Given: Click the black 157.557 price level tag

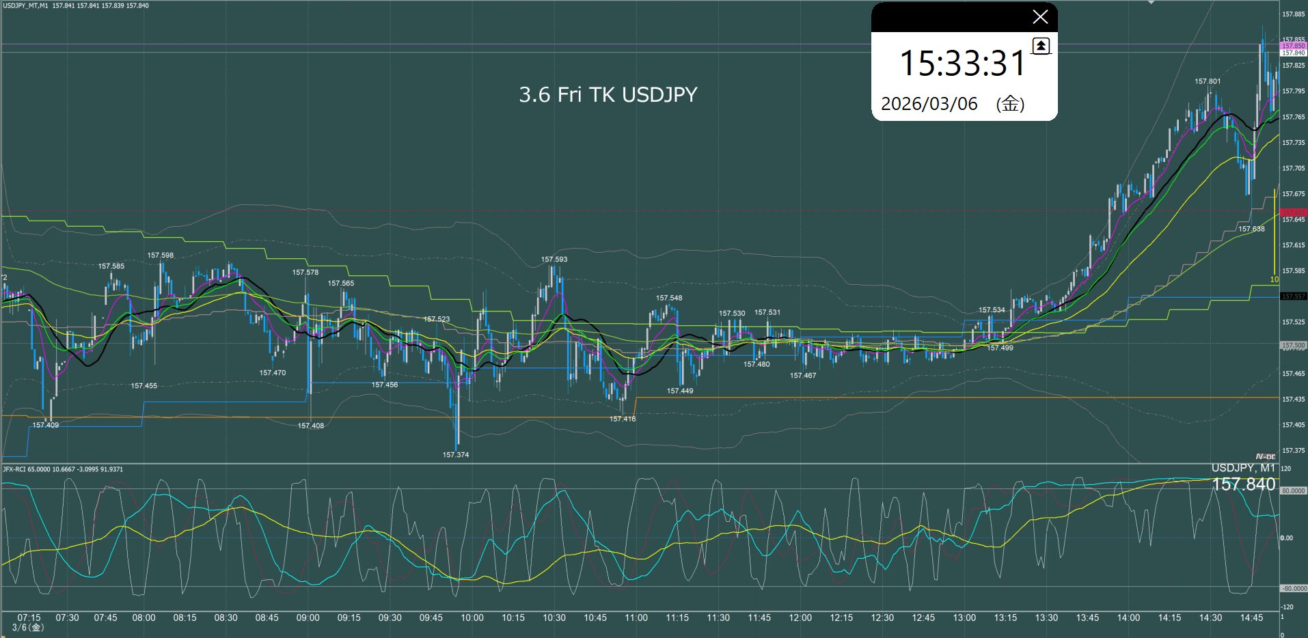Looking at the screenshot, I should tap(1293, 296).
